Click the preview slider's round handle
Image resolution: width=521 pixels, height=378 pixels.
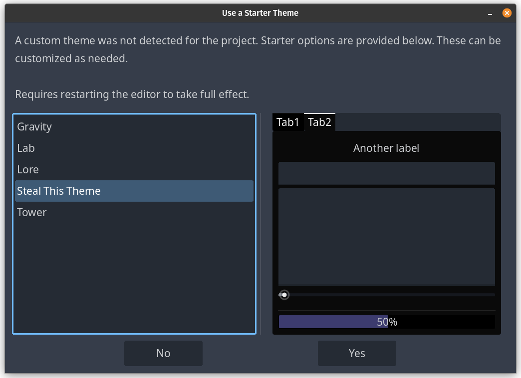[x=284, y=295]
